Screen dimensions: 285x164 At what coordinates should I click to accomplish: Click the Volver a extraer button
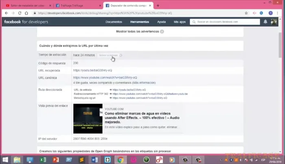pos(109,55)
